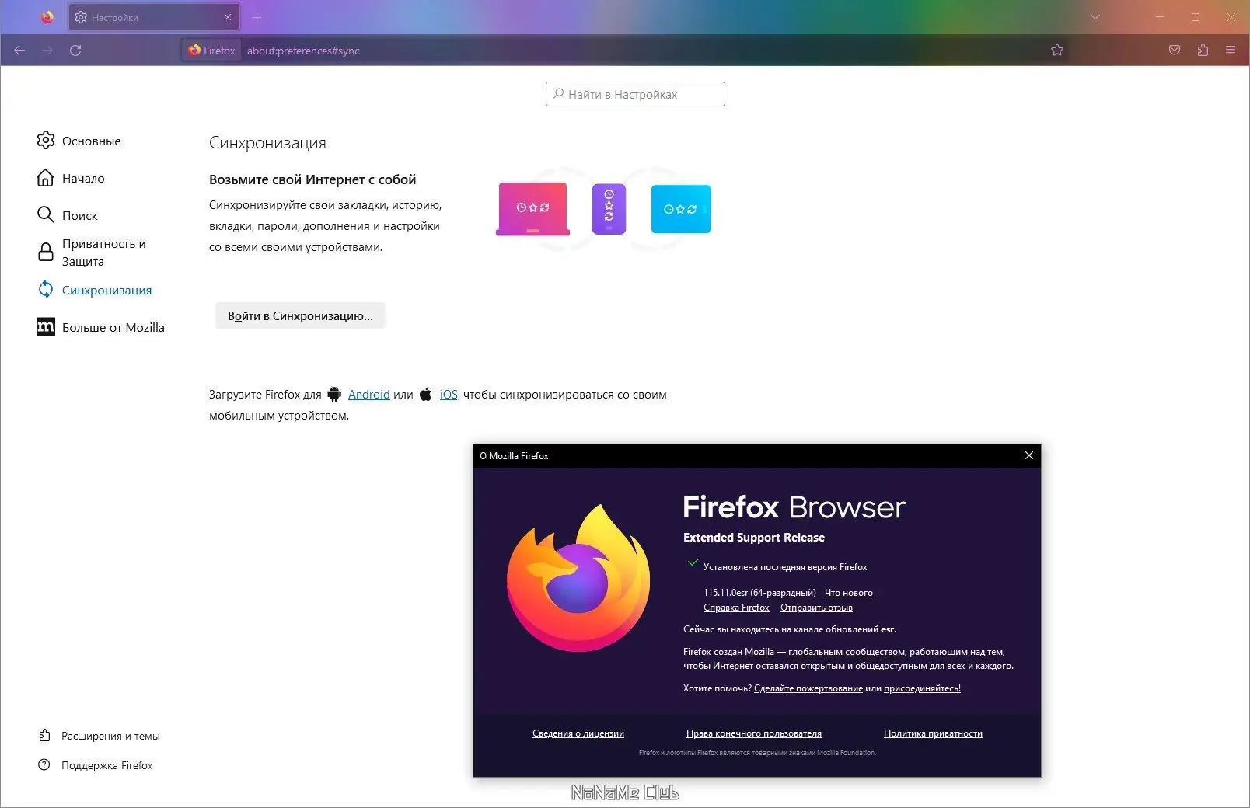Click the blue tablet sync illustration
1250x808 pixels.
[x=681, y=209]
